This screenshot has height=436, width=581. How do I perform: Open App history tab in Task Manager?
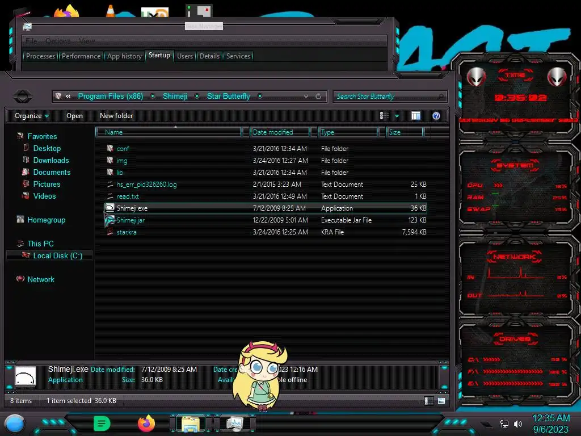124,56
